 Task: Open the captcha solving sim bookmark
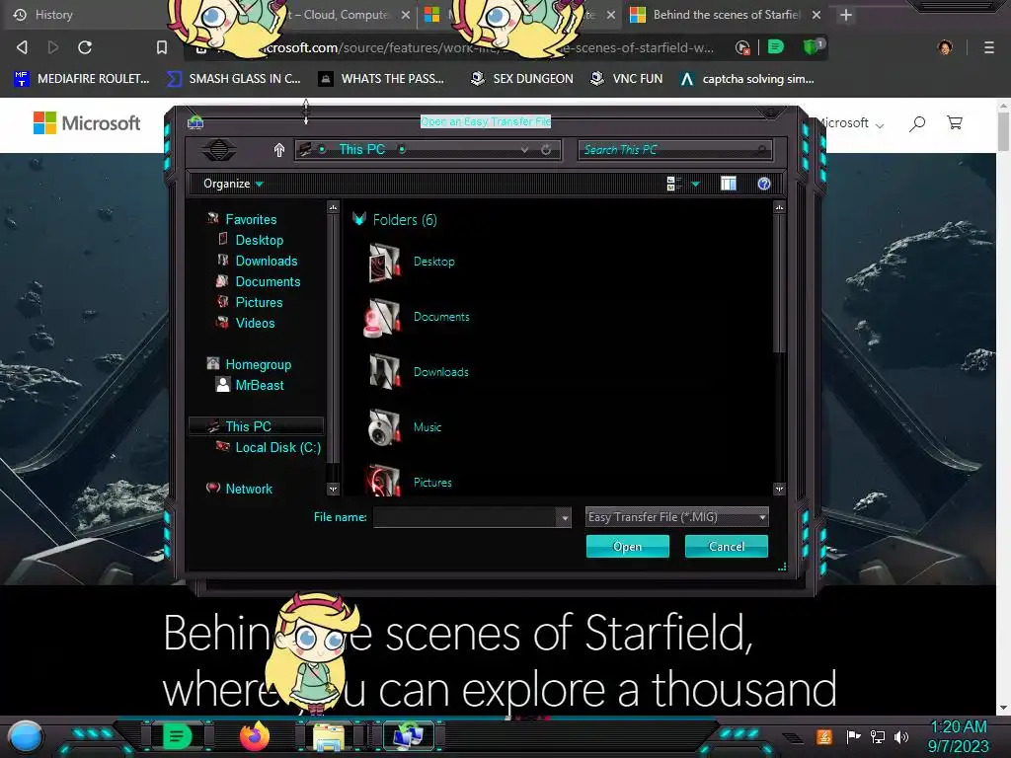tap(747, 79)
